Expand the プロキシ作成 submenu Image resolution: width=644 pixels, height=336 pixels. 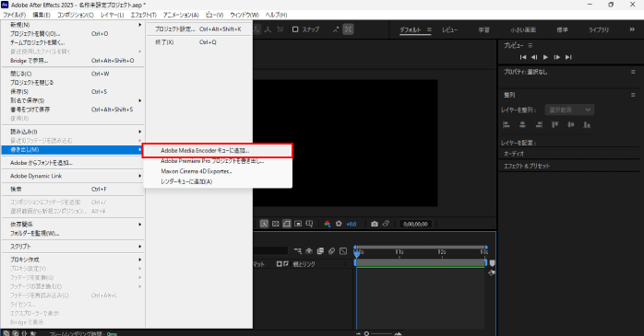point(73,260)
